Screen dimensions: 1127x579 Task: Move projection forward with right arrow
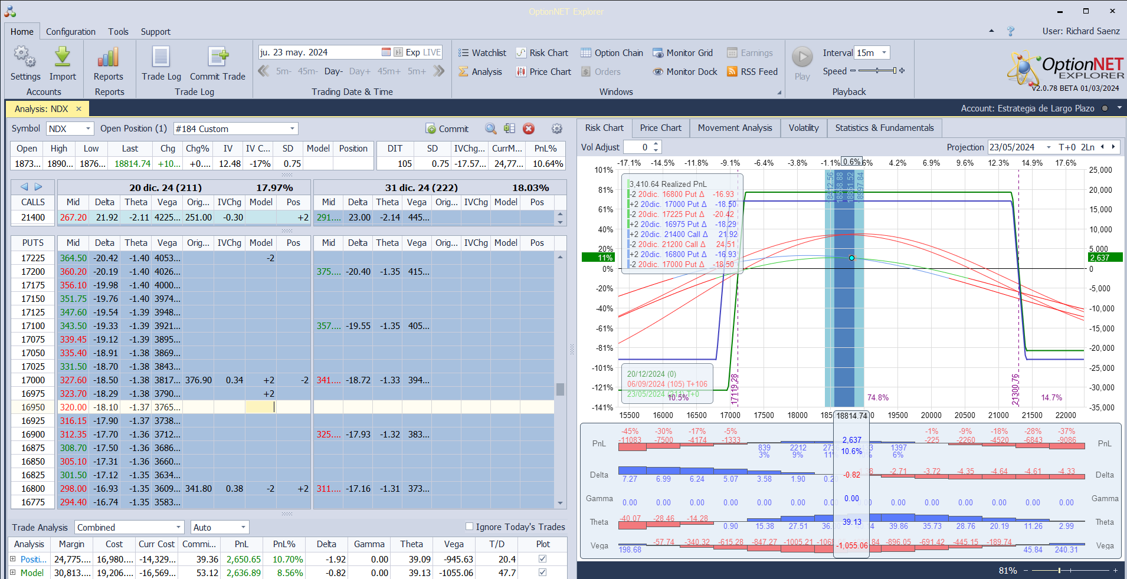pos(1113,147)
